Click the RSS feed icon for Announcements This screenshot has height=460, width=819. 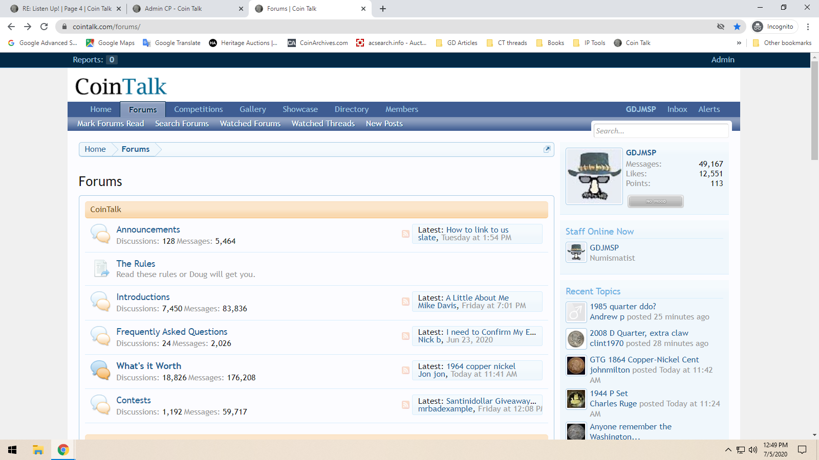(x=405, y=234)
